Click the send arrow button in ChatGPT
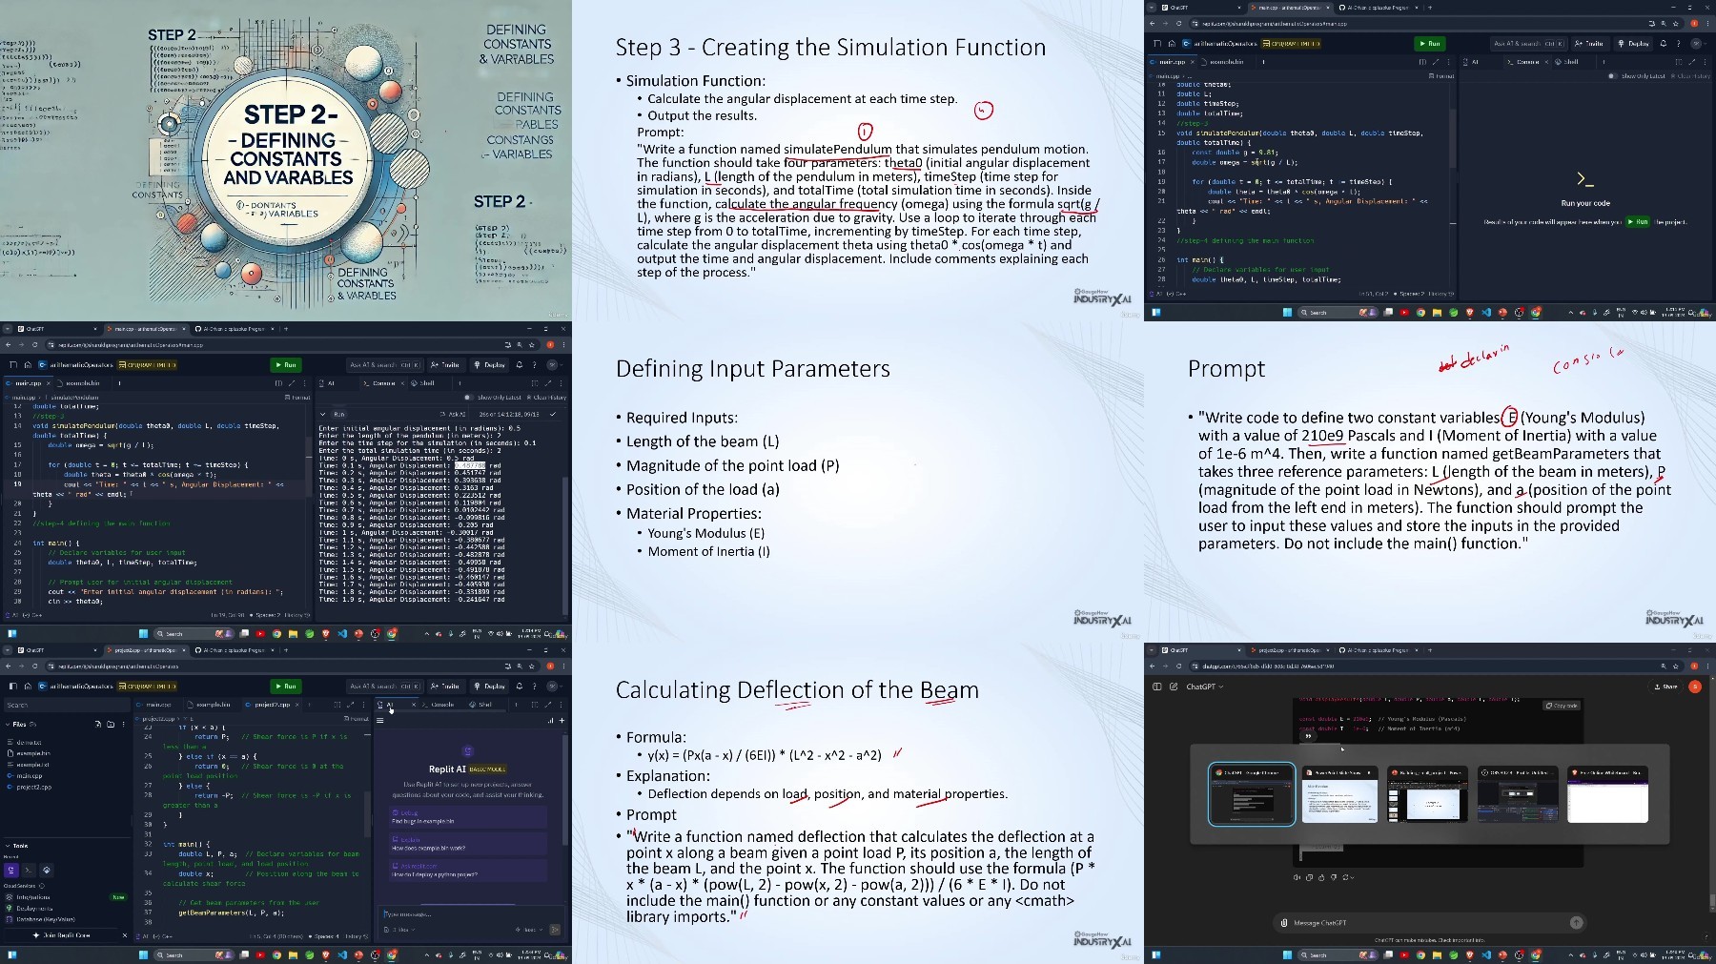This screenshot has height=964, width=1716. tap(1576, 922)
